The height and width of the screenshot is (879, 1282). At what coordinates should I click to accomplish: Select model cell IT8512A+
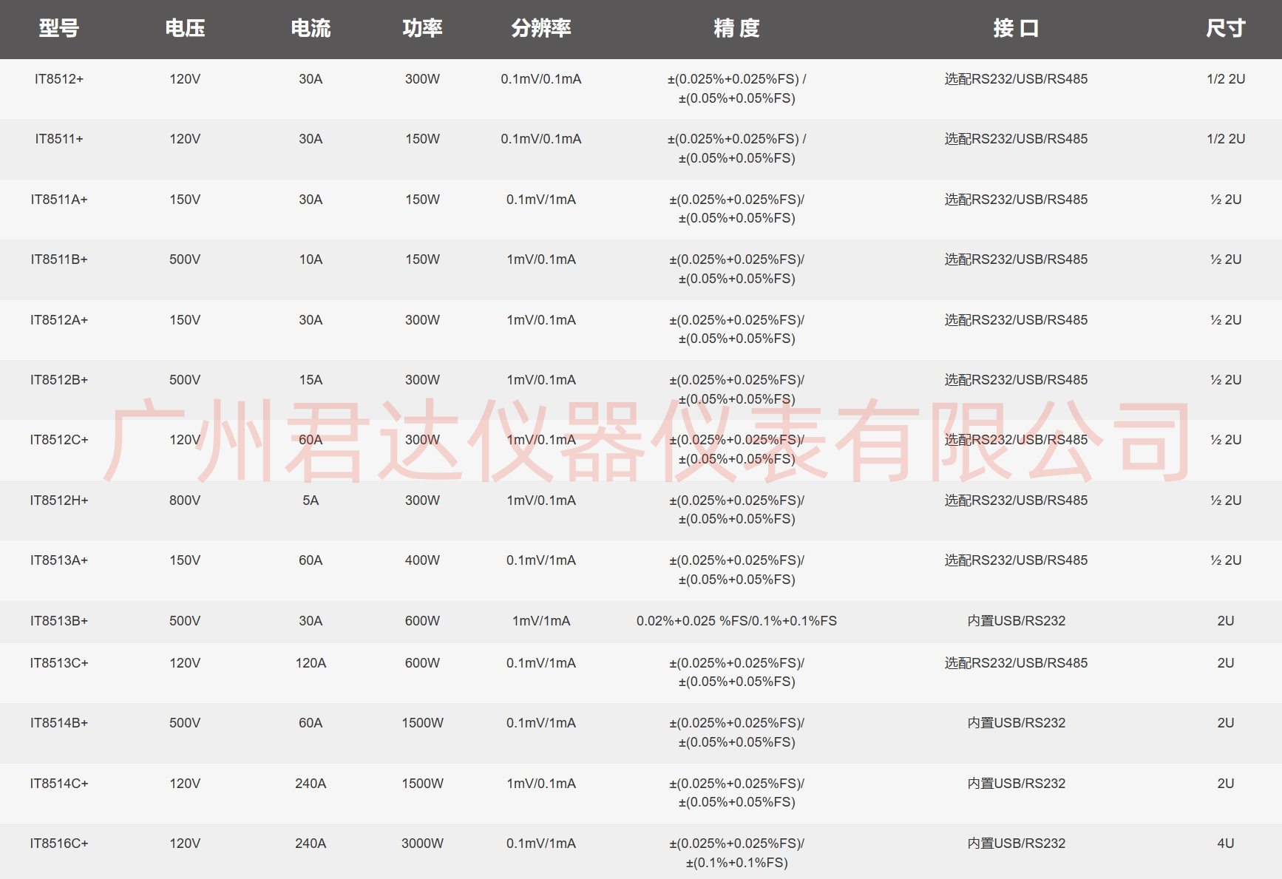point(59,320)
